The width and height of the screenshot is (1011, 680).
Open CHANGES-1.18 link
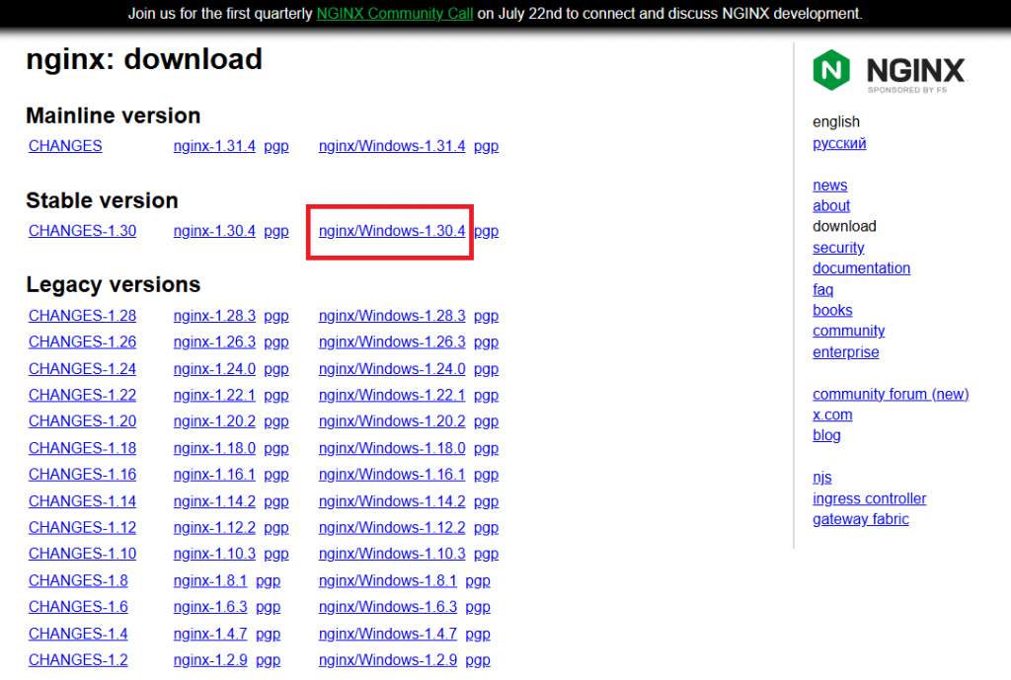tap(82, 448)
